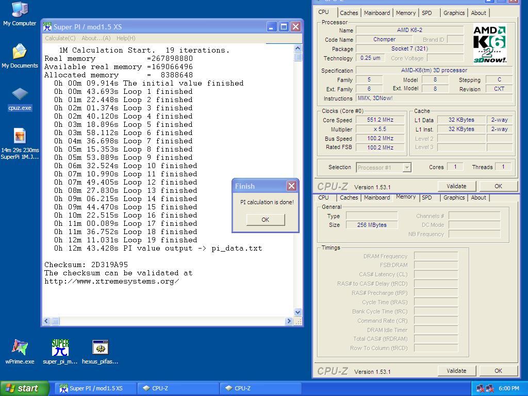Switch to Caches tab in upper CPU-Z
This screenshot has width=528, height=396.
click(349, 13)
